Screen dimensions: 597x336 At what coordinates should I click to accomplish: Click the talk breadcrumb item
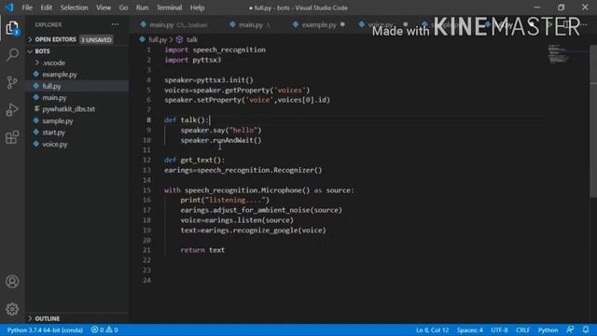(192, 39)
